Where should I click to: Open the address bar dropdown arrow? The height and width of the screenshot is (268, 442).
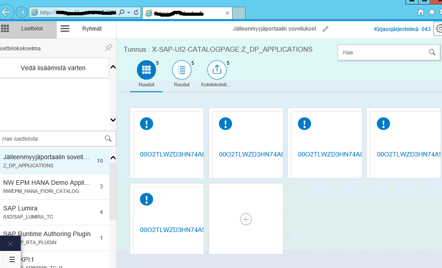coord(128,13)
